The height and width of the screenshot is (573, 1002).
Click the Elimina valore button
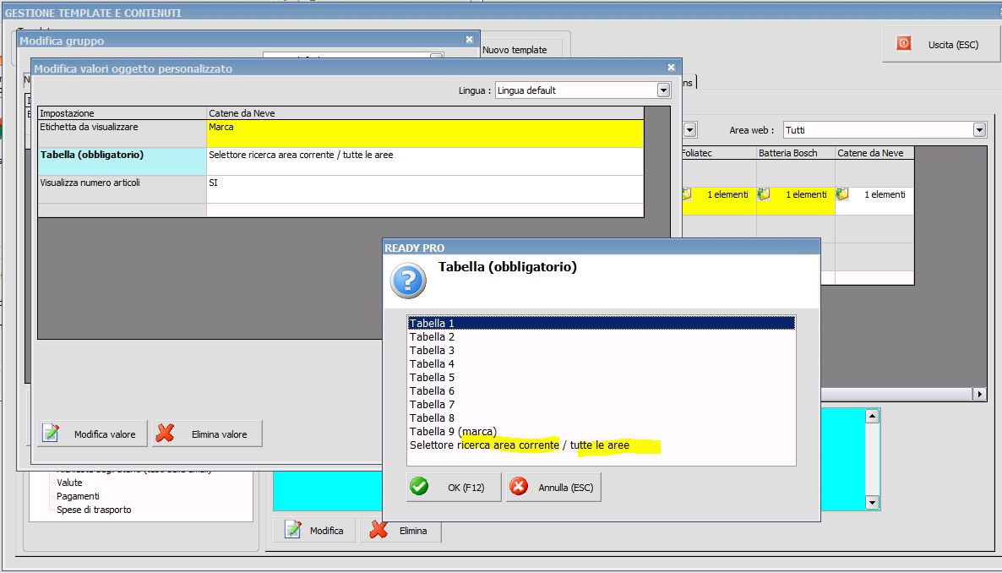207,434
